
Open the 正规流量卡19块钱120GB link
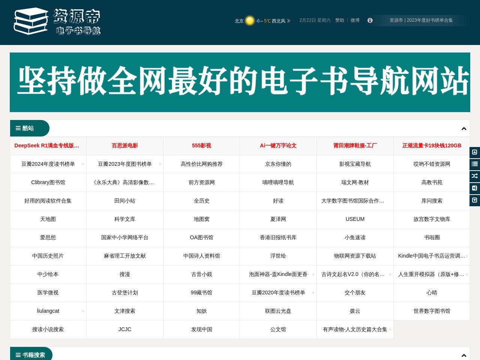(x=432, y=145)
